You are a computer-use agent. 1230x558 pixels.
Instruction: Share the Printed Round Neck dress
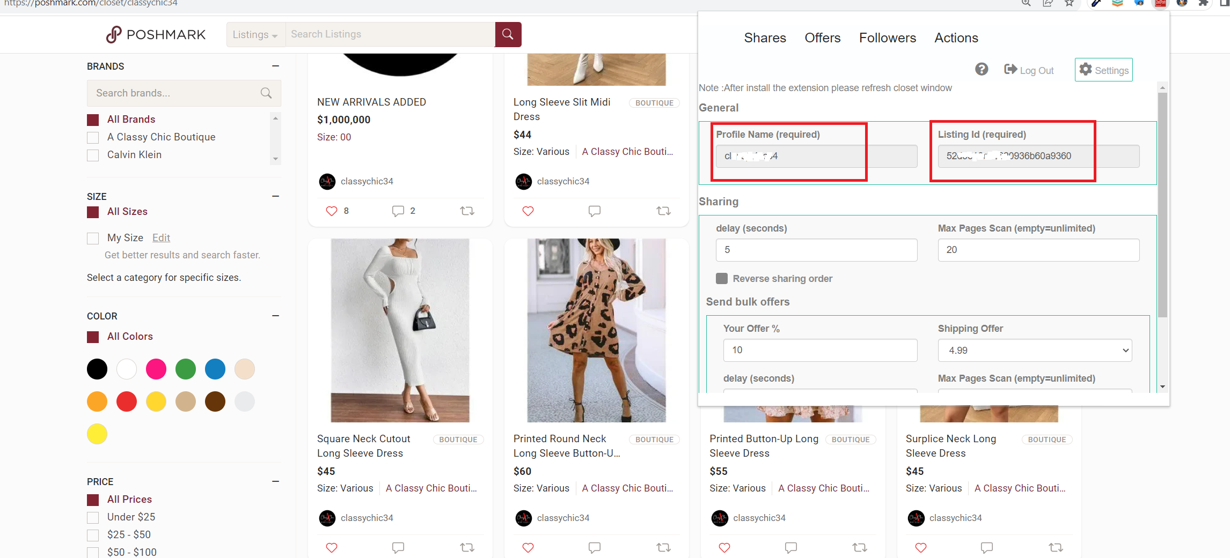(x=664, y=548)
